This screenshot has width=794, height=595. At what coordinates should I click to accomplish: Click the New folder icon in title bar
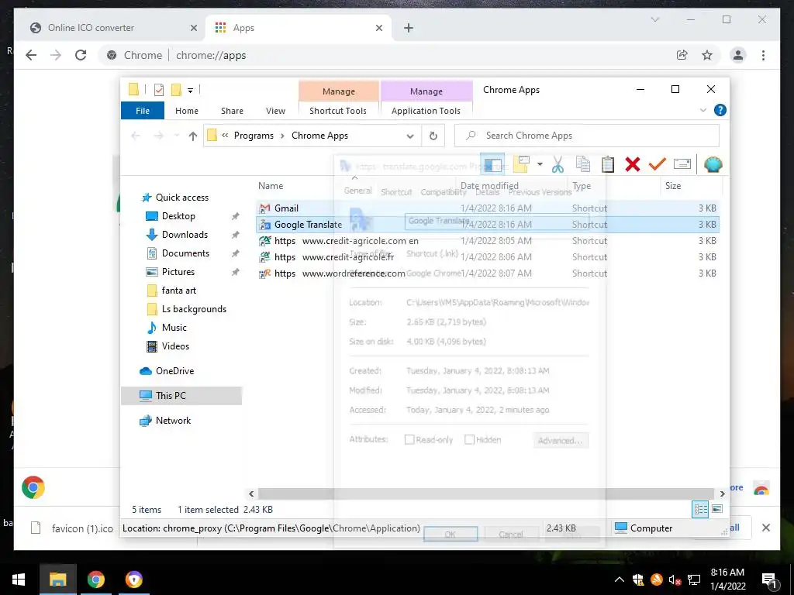[176, 90]
